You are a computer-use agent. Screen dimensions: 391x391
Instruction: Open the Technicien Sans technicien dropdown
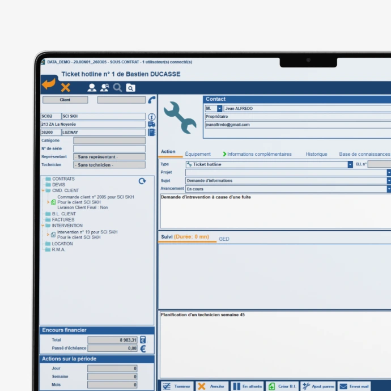click(x=109, y=165)
